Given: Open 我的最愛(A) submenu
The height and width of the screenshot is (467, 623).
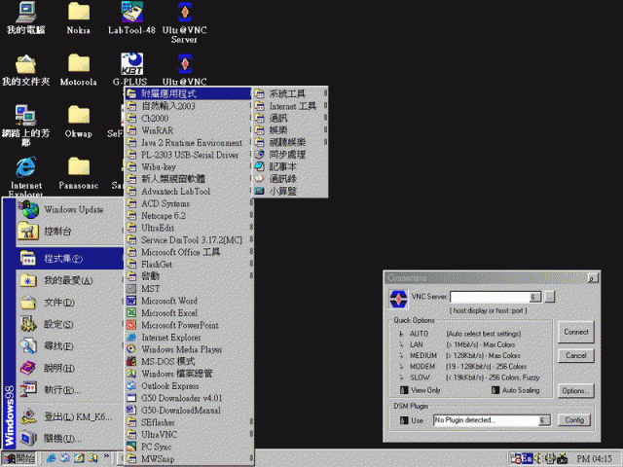Looking at the screenshot, I should pos(70,280).
